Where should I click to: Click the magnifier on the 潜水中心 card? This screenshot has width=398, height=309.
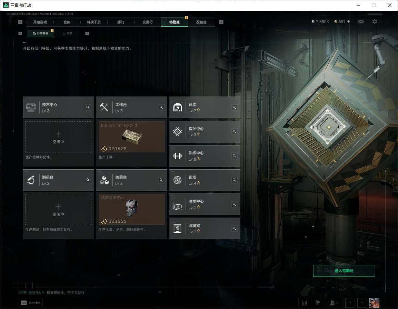click(234, 204)
